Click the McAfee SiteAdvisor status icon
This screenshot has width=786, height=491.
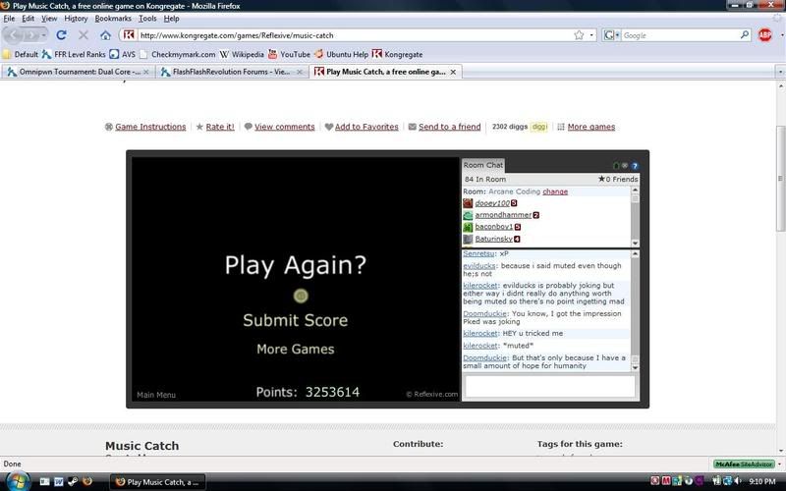(x=745, y=464)
